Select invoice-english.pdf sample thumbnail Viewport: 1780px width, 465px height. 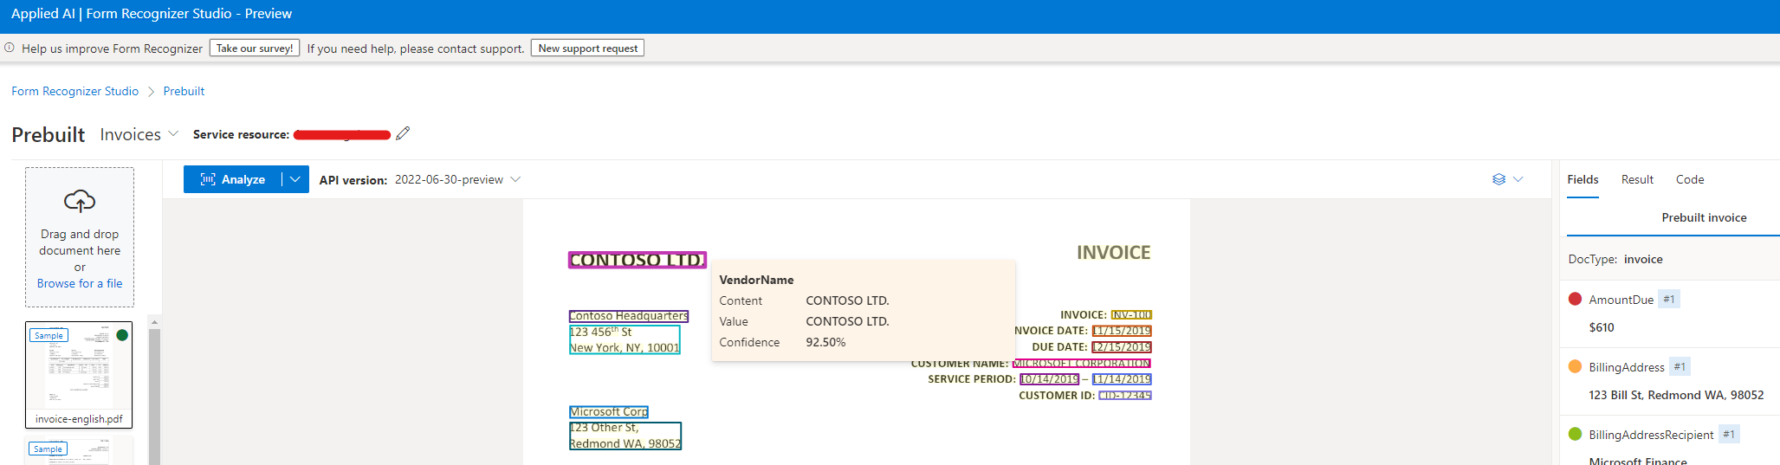coord(79,374)
